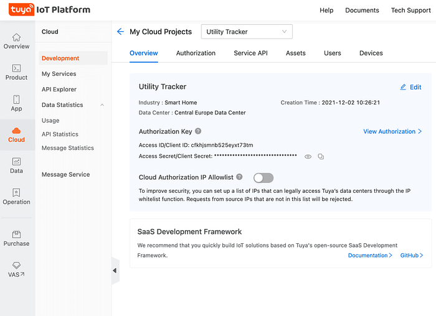This screenshot has height=316, width=436.
Task: Collapse the Data Statistics section chevron
Action: coord(102,105)
